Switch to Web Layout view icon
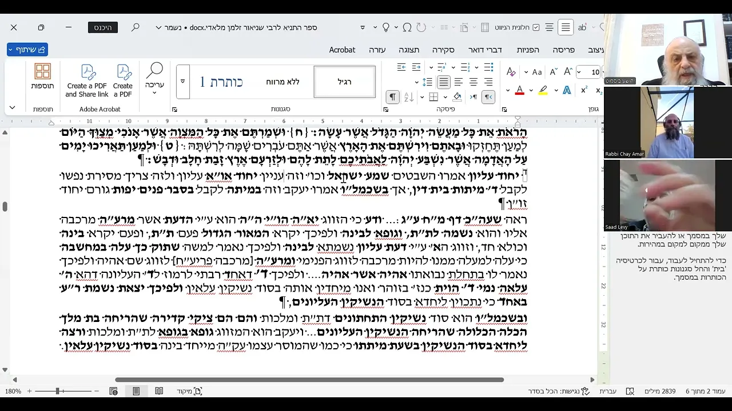The image size is (732, 411). pyautogui.click(x=113, y=391)
